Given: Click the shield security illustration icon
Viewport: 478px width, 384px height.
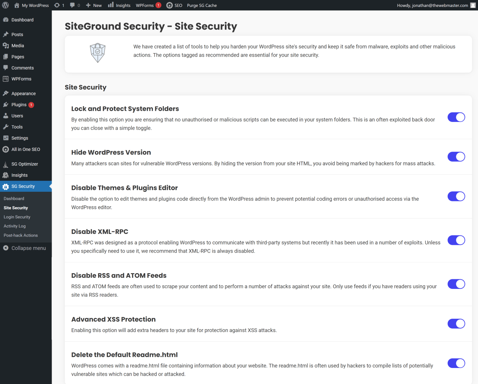Looking at the screenshot, I should (x=98, y=53).
